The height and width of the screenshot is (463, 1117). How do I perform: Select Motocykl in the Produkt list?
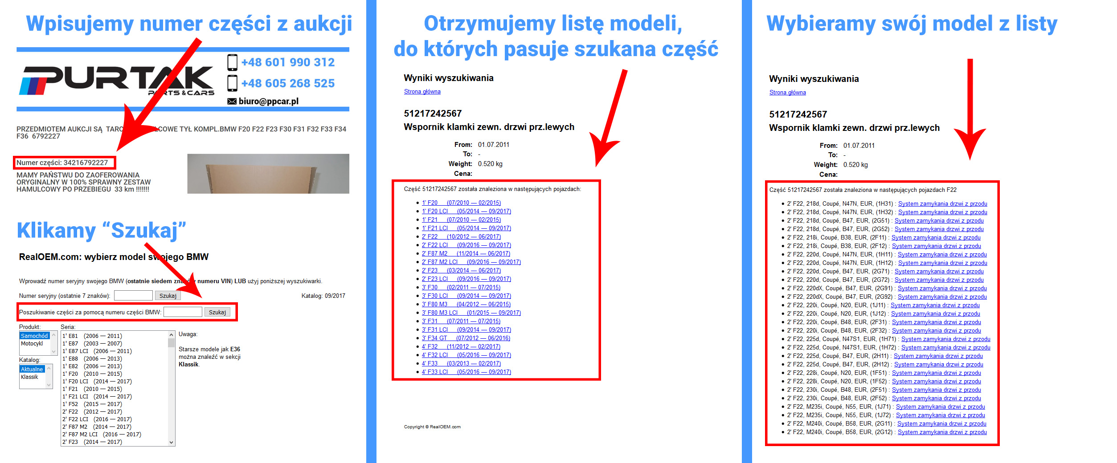tap(32, 343)
